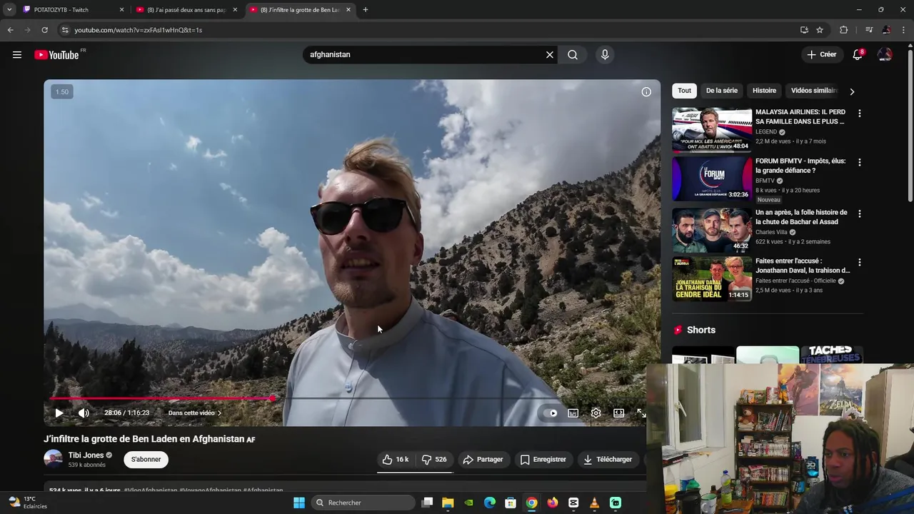Download the video with Télécharger
The height and width of the screenshot is (514, 914).
coord(608,459)
